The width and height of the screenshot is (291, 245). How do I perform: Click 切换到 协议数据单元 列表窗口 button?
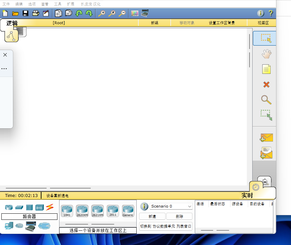[166, 226]
